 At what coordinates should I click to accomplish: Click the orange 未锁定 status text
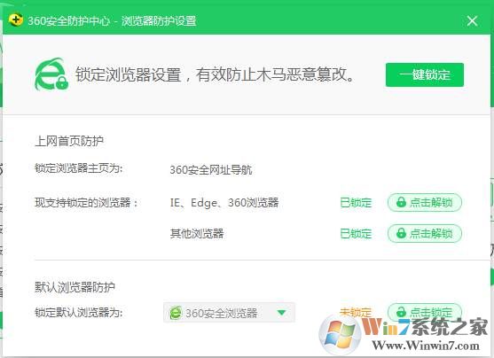[x=356, y=312]
